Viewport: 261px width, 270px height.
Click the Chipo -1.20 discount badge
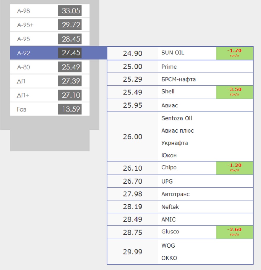(x=234, y=168)
